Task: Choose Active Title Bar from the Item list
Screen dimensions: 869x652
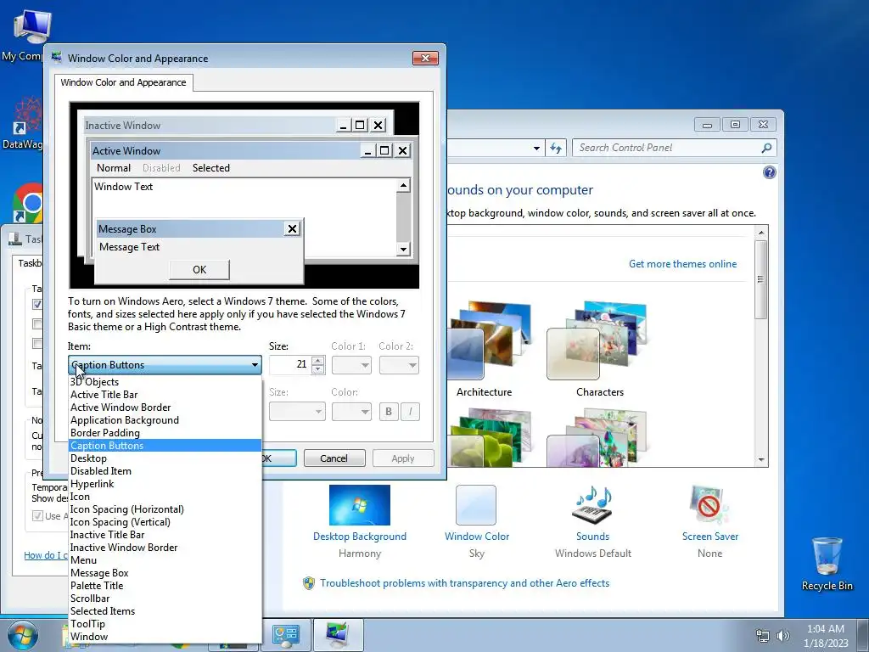Action: coord(165,395)
